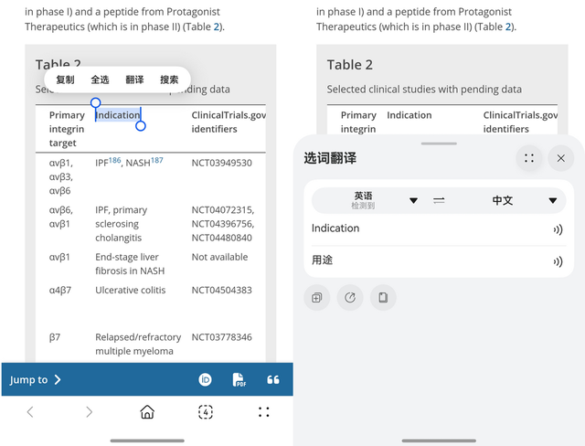
Task: Play pronunciation of 'Indication'
Action: pos(558,229)
